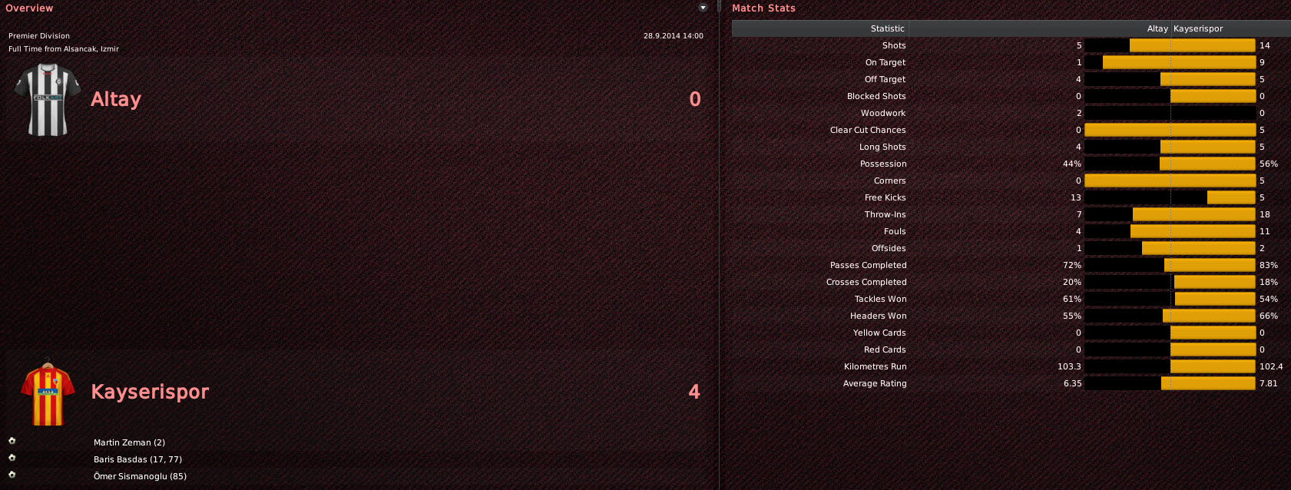Open the Overview panel dropdown arrow

click(x=703, y=8)
